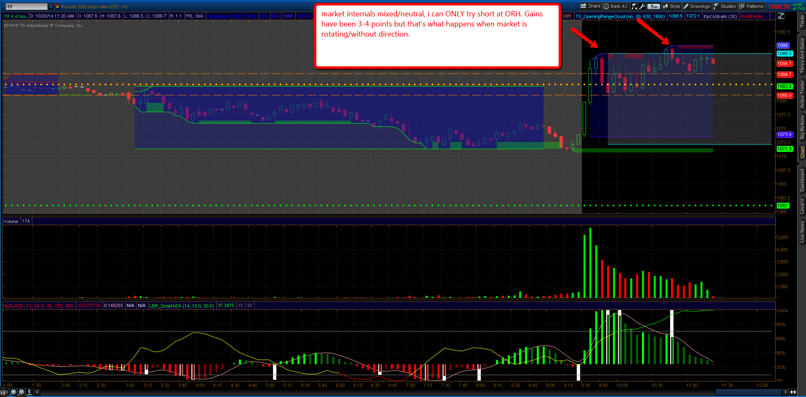Zoom out using the magnifier minus icon
806x397 pixels.
[21, 392]
